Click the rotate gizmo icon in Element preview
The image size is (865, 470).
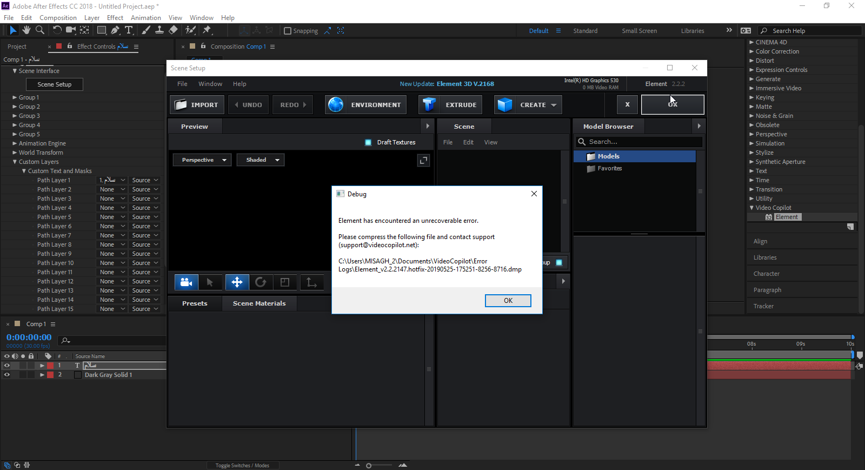click(261, 282)
